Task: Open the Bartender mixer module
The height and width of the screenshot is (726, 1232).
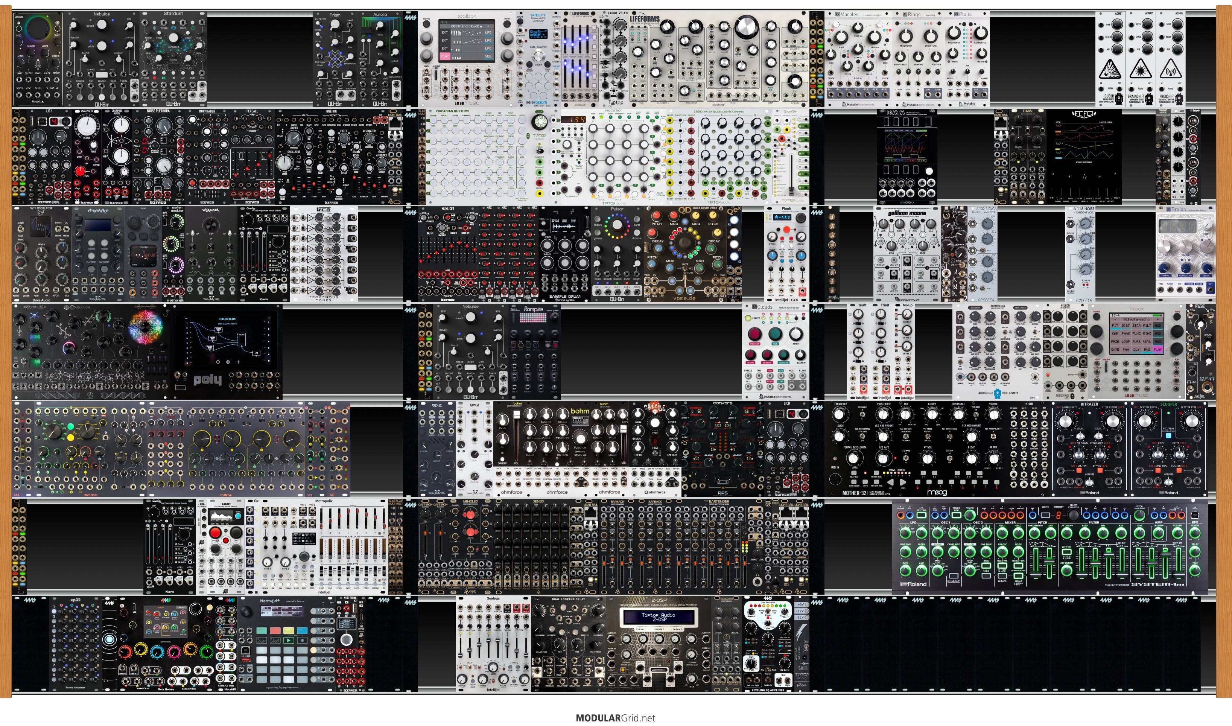Action: coord(718,546)
